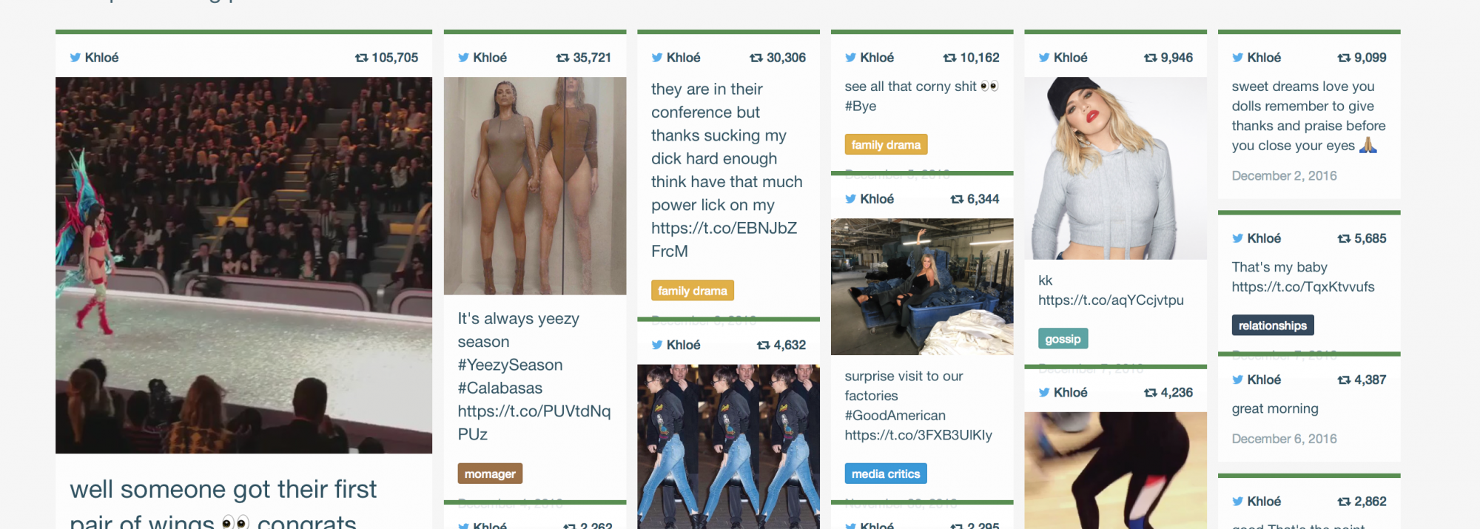Select the relationships tag
The height and width of the screenshot is (529, 1480).
pos(1272,326)
